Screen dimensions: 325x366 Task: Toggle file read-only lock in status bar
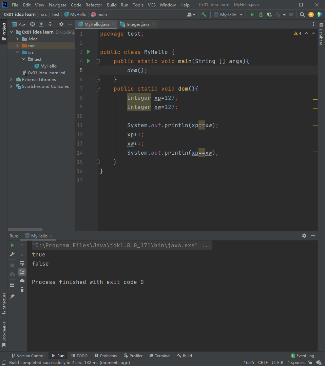pyautogui.click(x=310, y=363)
